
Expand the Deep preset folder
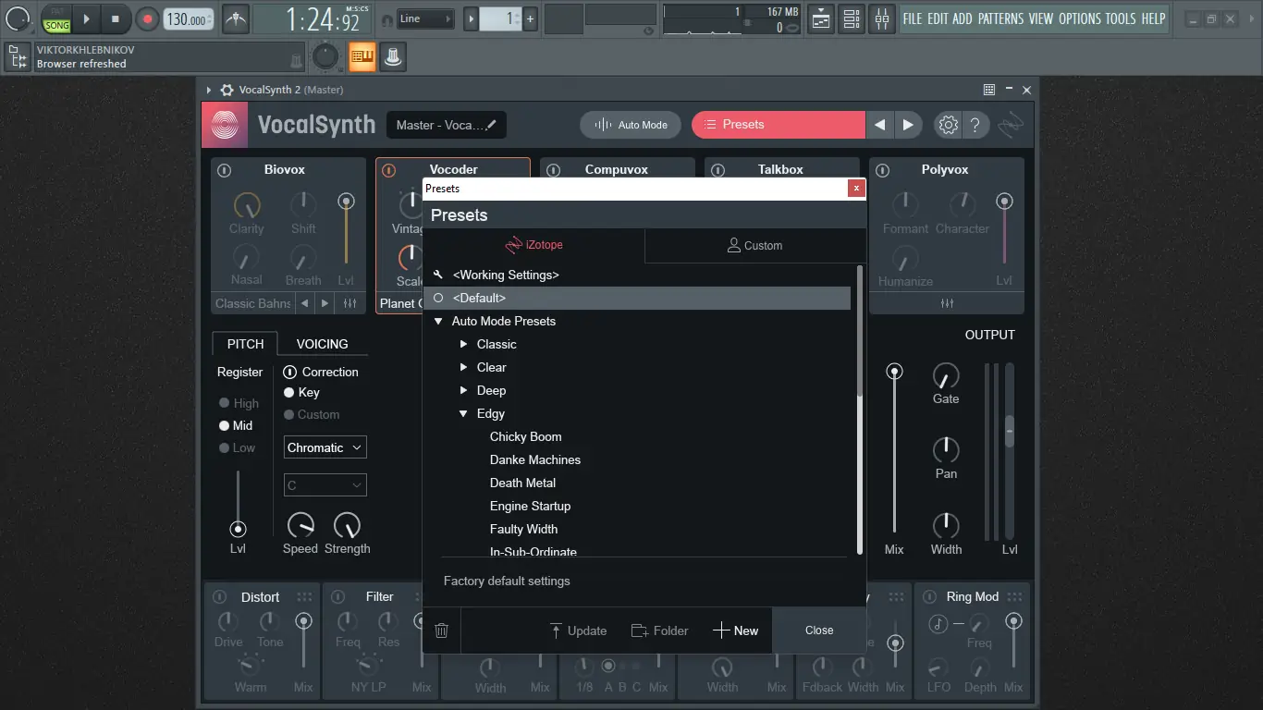click(464, 390)
